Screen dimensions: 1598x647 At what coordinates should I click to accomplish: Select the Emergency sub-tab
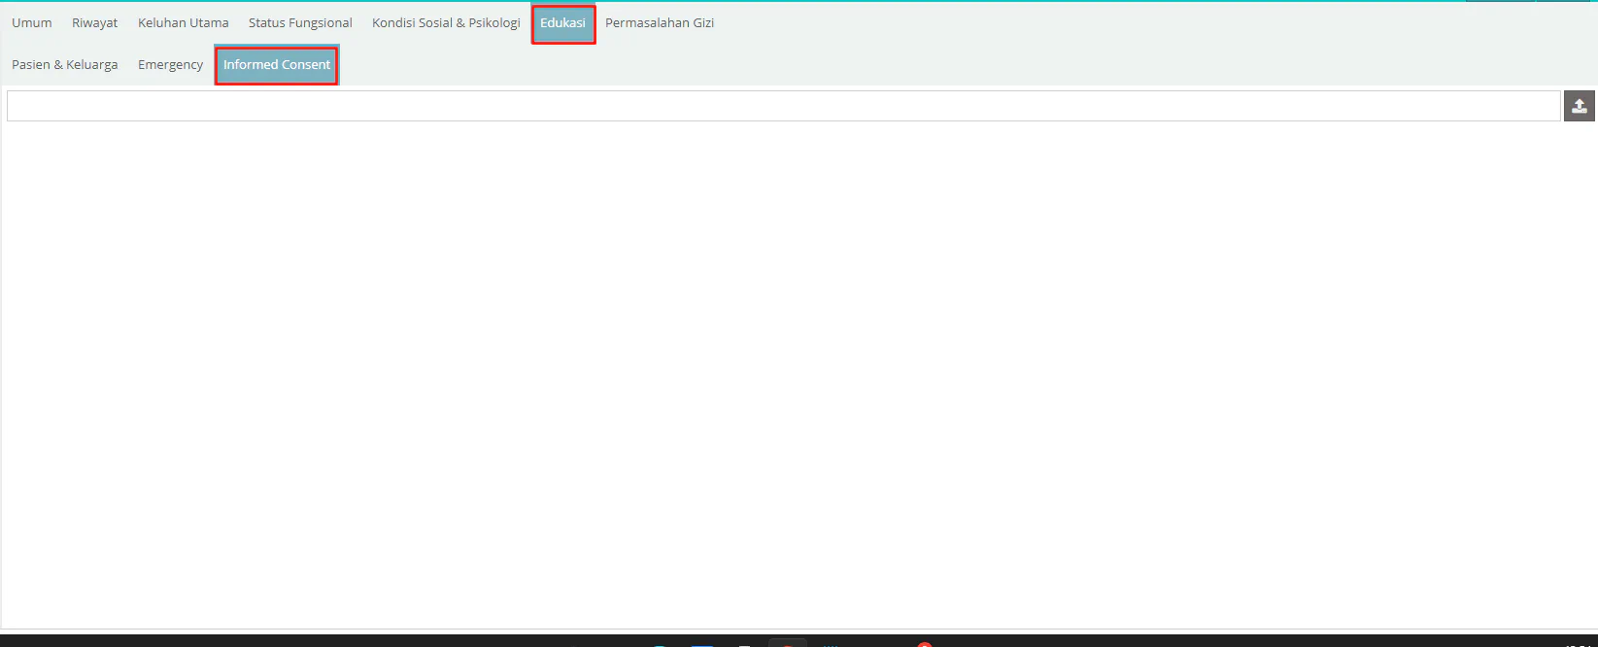click(170, 64)
